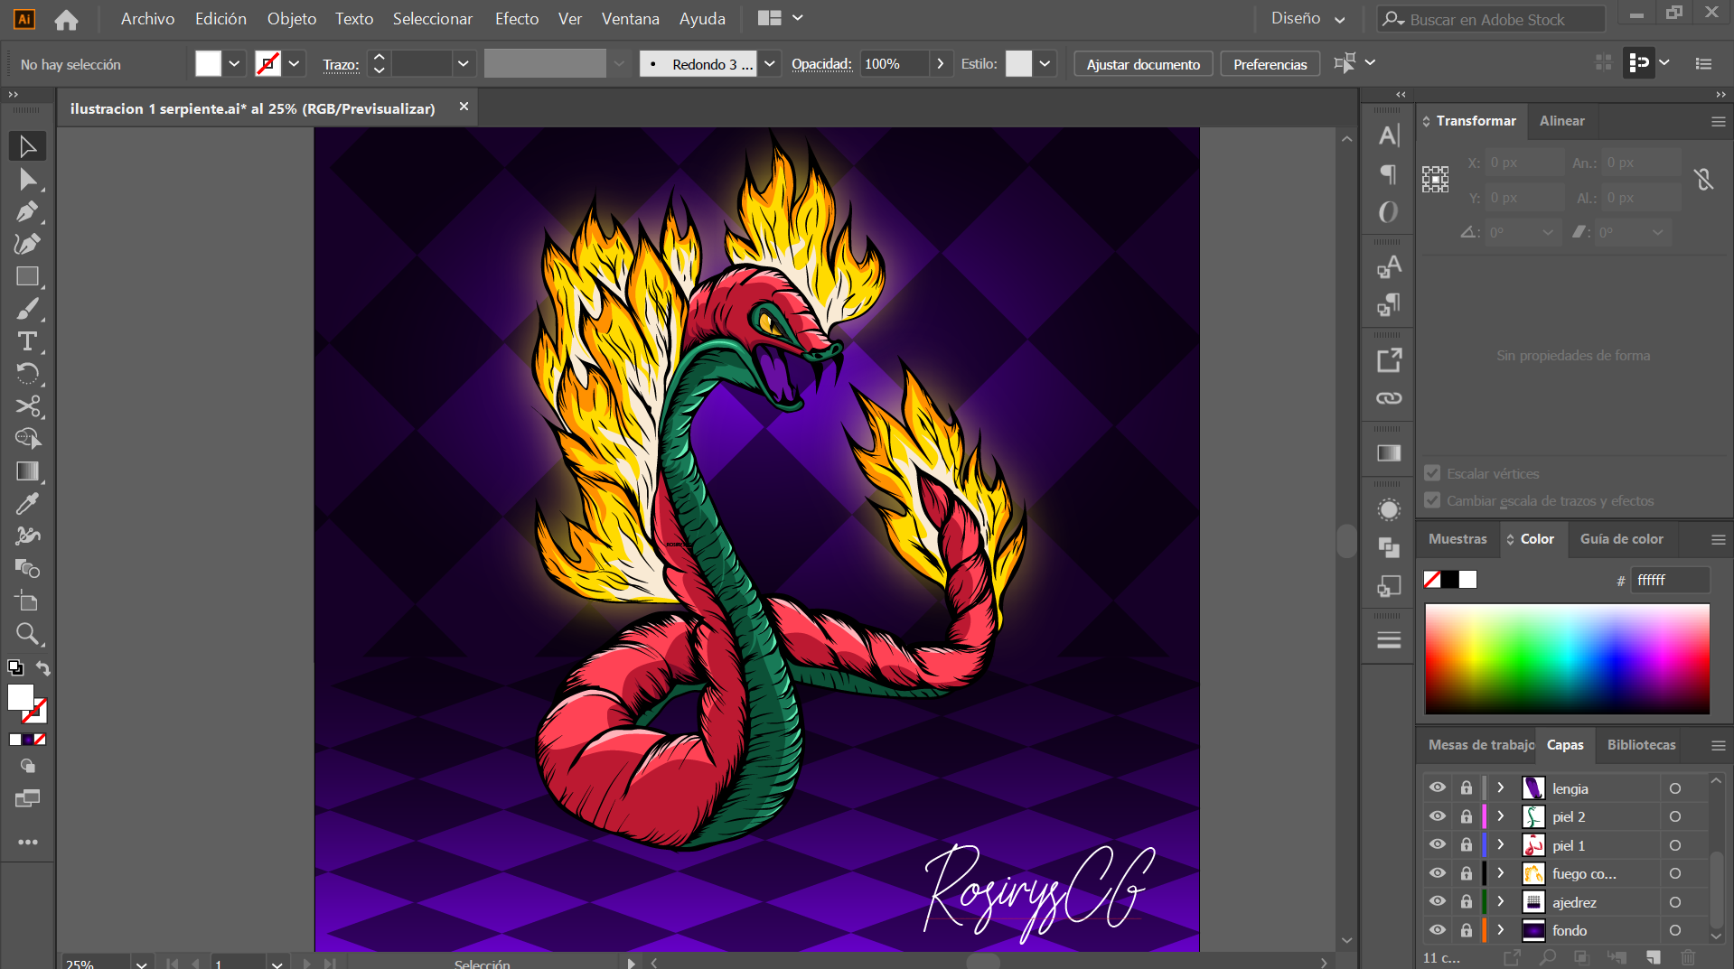Open the Capas panel options menu
The width and height of the screenshot is (1734, 969).
pos(1718,745)
